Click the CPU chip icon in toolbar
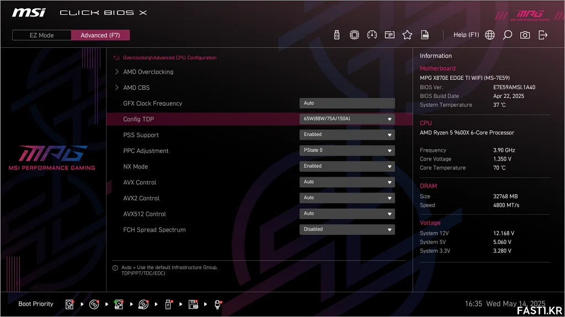Image resolution: width=565 pixels, height=317 pixels. point(354,35)
